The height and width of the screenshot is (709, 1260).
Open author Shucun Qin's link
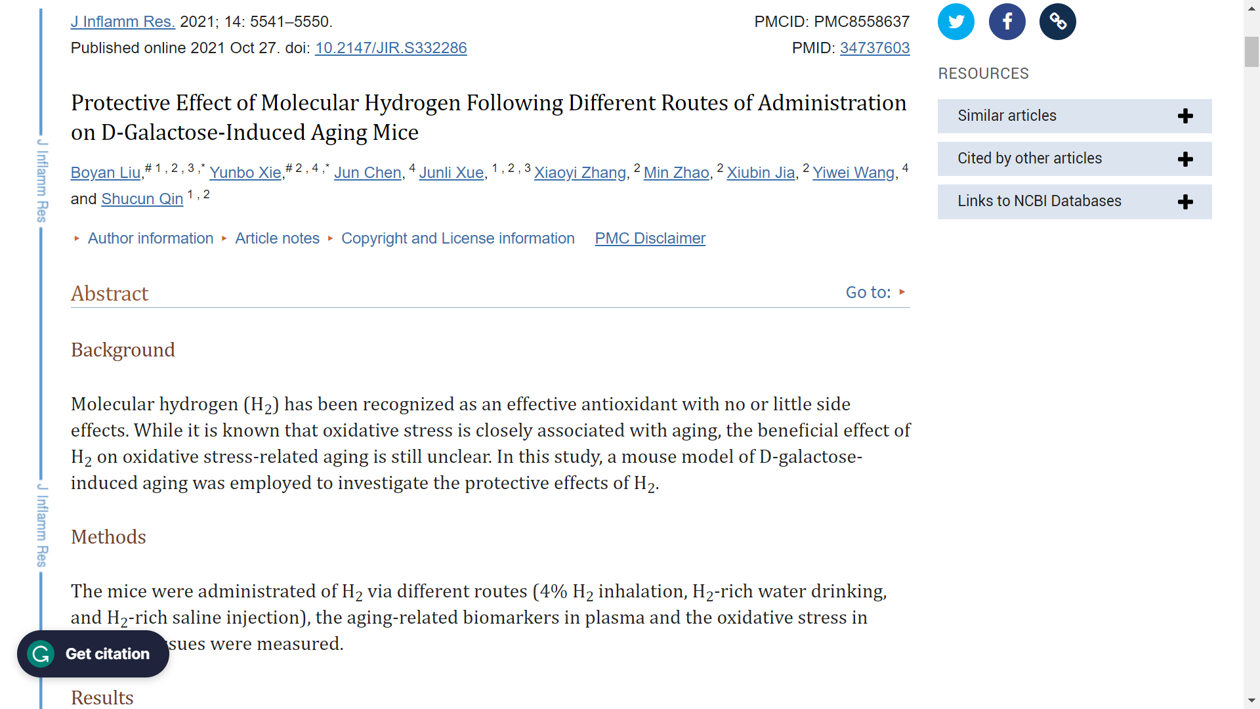coord(142,199)
